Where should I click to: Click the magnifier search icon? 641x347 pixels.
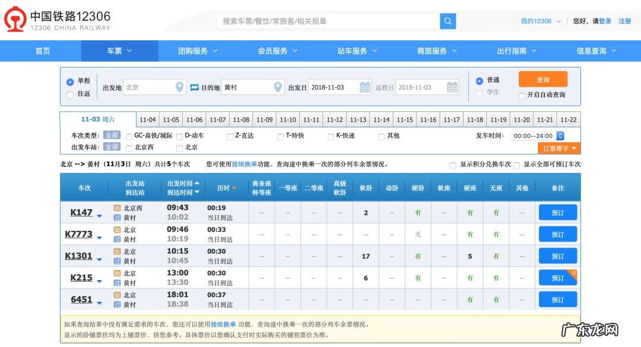click(448, 21)
